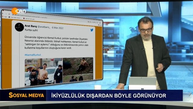Click the browser reload icon
This screenshot has height=109, width=193.
(x=9, y=14)
